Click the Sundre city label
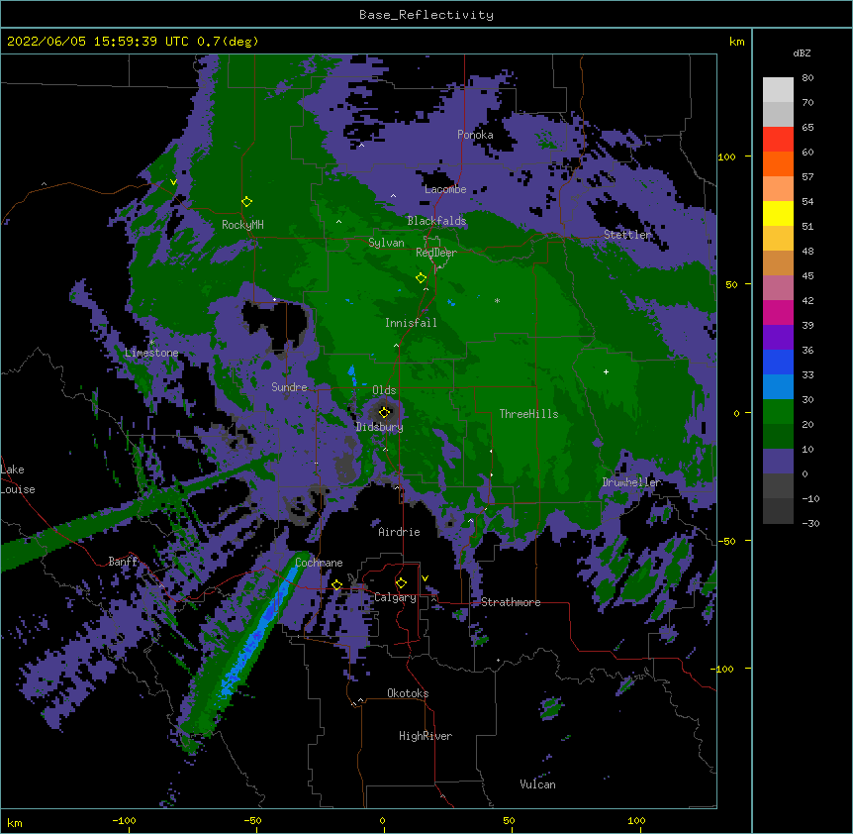The width and height of the screenshot is (853, 834). [x=289, y=387]
